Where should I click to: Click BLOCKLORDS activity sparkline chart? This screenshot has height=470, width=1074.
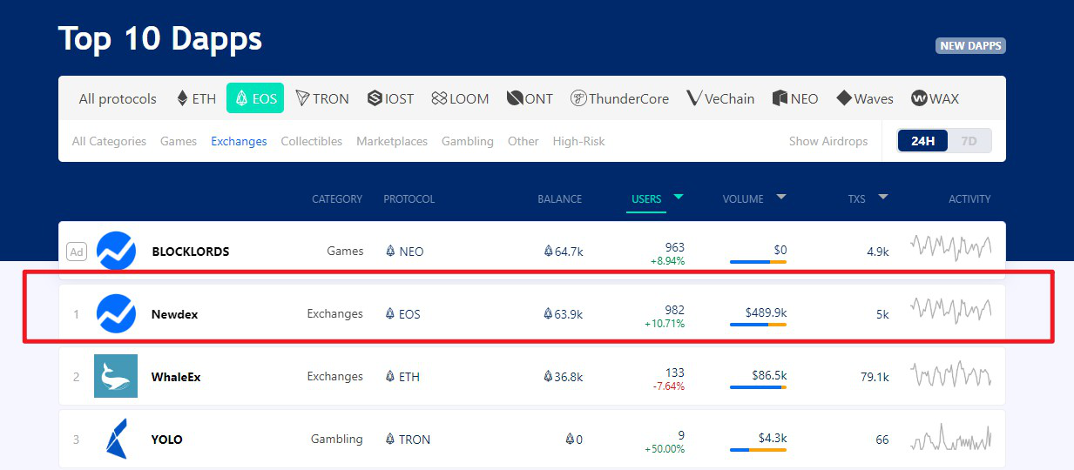click(951, 247)
